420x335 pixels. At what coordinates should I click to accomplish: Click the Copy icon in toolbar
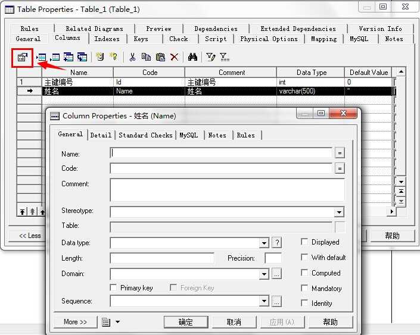(146, 57)
